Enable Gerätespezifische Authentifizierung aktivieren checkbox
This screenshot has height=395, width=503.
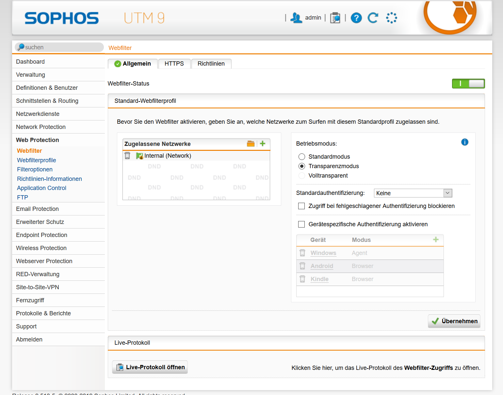tap(301, 224)
